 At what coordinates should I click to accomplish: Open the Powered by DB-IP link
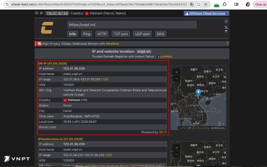163,132
